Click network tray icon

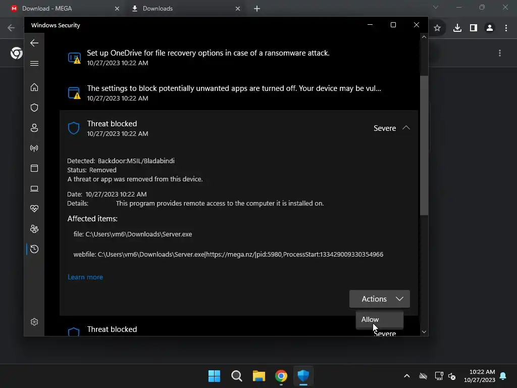click(x=439, y=376)
